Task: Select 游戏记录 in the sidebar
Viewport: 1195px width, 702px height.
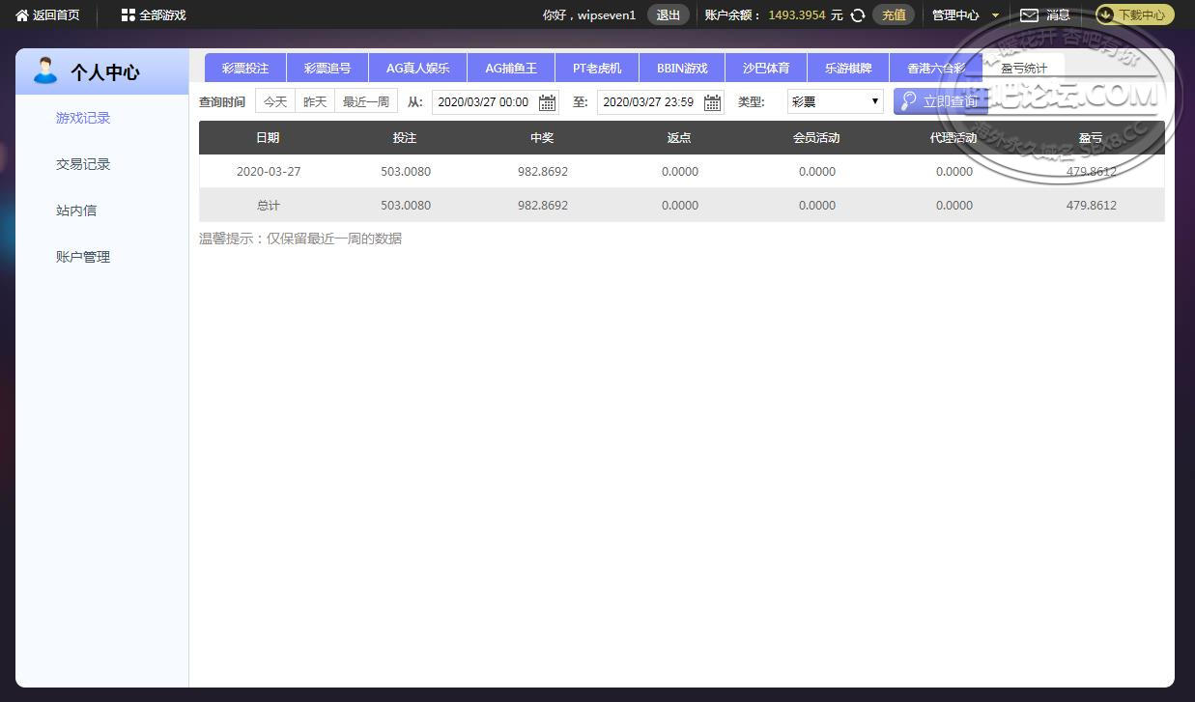Action: point(83,118)
